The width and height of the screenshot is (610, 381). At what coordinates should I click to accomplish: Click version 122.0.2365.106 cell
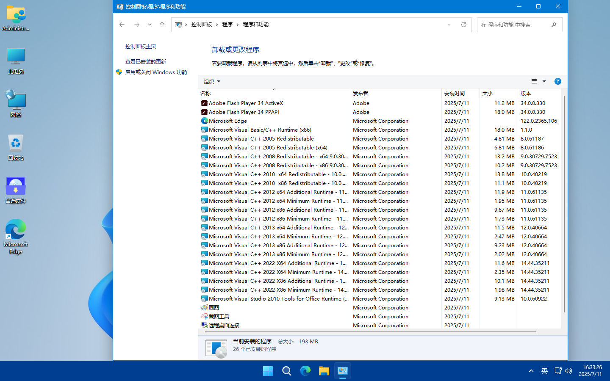[539, 121]
